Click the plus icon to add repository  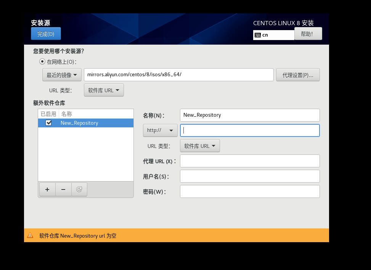point(47,190)
